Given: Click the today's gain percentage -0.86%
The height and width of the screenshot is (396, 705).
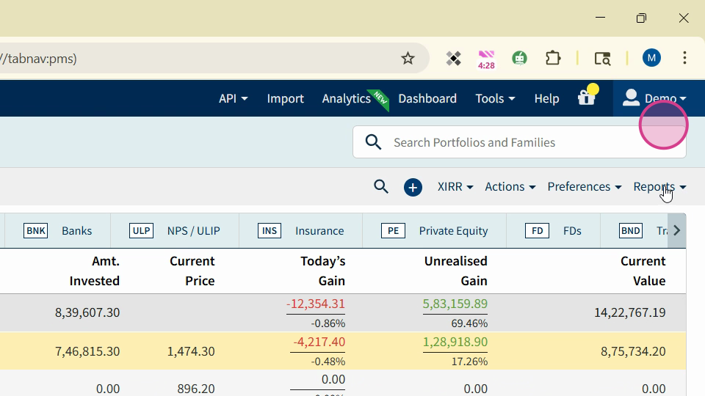Looking at the screenshot, I should pyautogui.click(x=328, y=323).
